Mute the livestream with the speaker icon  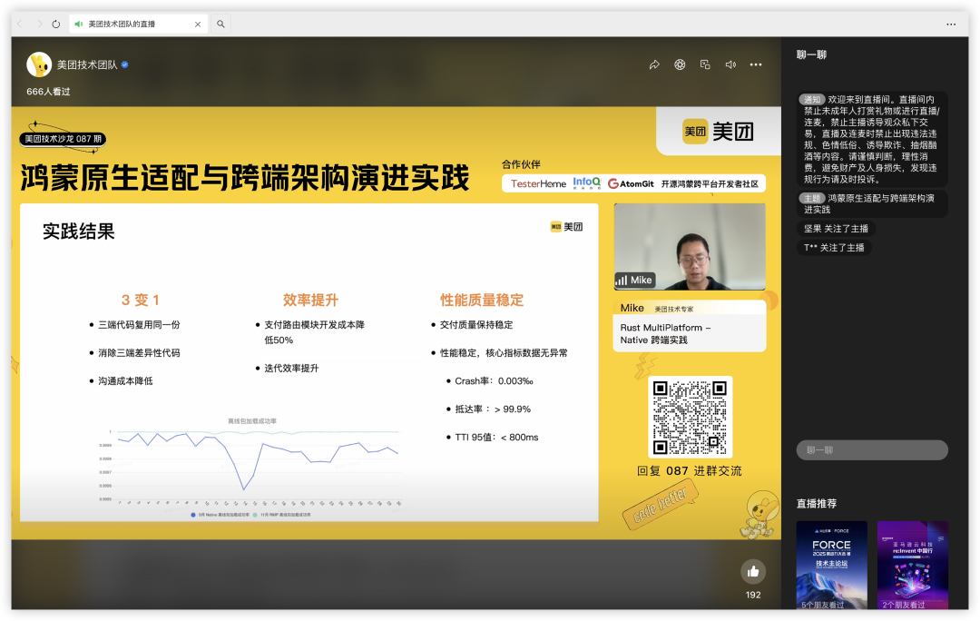[730, 65]
